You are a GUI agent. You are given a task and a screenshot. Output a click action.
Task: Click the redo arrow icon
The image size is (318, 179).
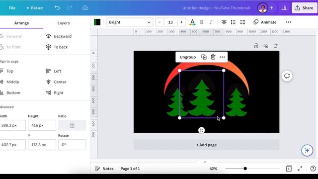70,8
